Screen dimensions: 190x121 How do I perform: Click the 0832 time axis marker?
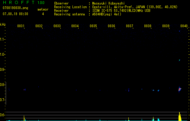point(39,26)
